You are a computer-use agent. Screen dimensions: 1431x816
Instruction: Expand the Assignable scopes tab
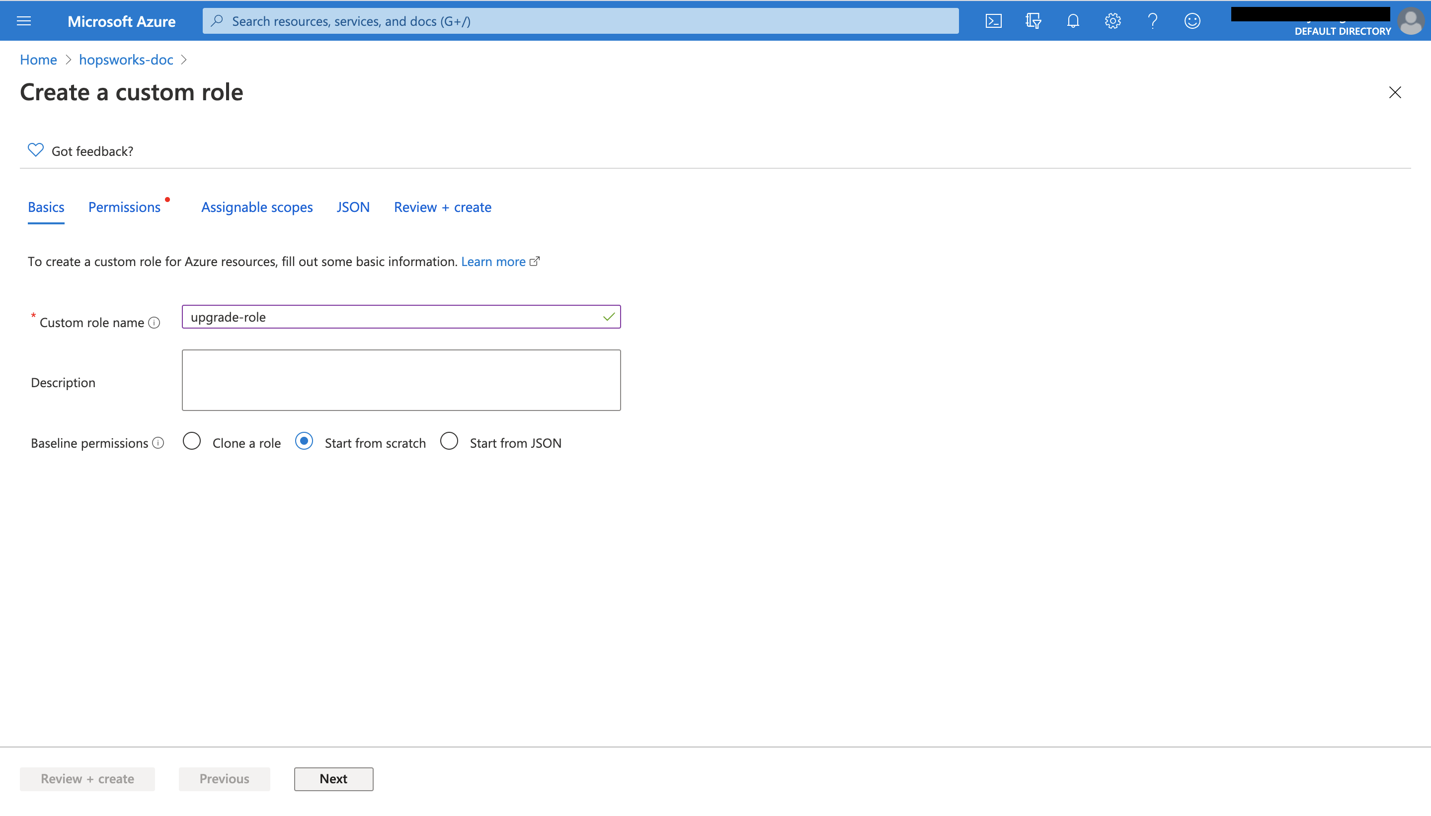(x=256, y=206)
